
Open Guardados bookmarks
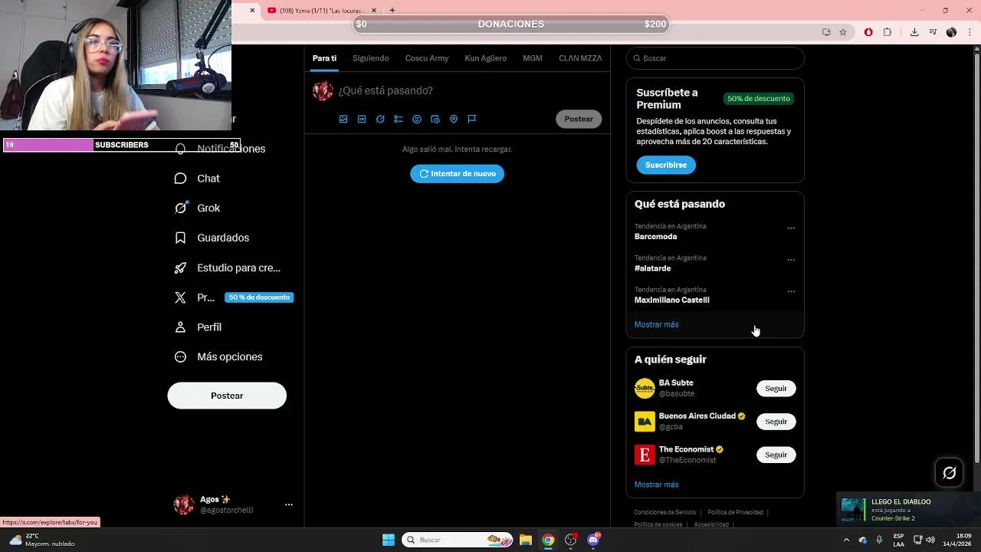[x=212, y=238]
